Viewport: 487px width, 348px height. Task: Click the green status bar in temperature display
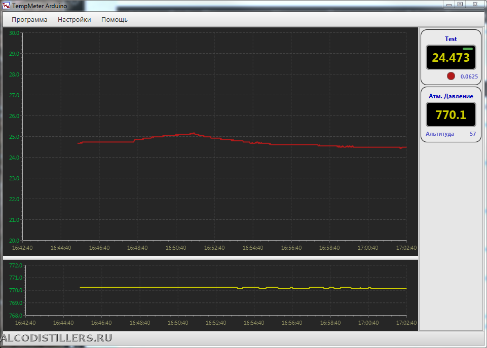click(x=467, y=49)
